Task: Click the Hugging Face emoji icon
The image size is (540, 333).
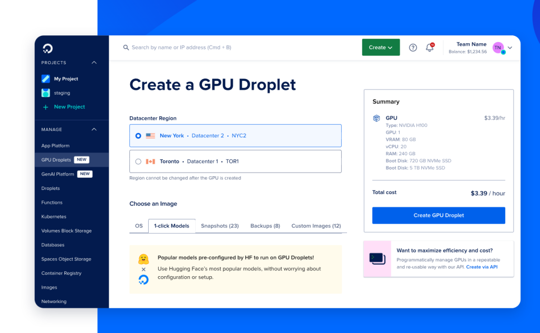Action: (x=143, y=259)
